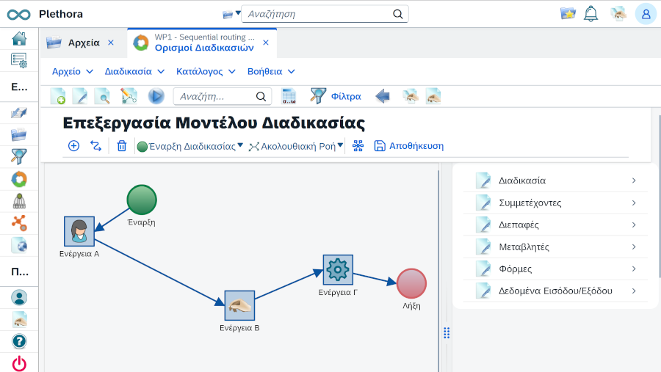The width and height of the screenshot is (661, 372).
Task: Open the process definitions ring icon in sidebar
Action: (x=19, y=179)
